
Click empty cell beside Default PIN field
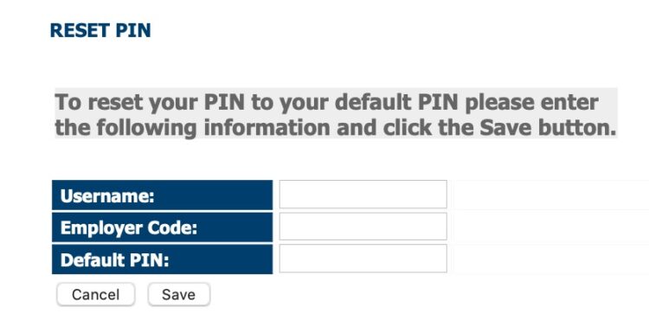551,259
